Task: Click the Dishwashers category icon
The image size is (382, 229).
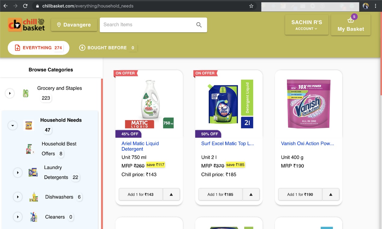Action: (x=34, y=197)
